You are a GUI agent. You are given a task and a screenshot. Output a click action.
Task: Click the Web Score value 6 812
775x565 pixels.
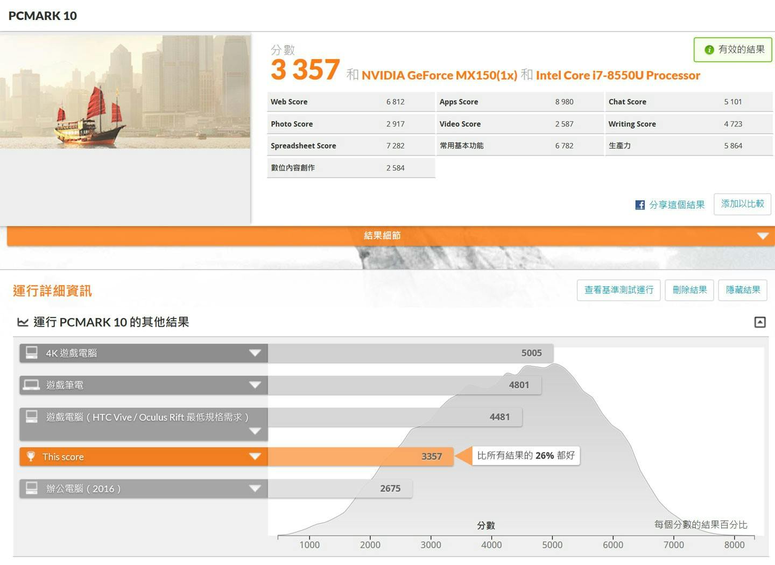click(x=395, y=102)
